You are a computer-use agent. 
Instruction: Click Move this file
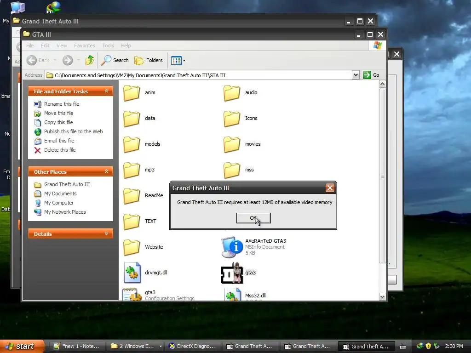point(58,113)
